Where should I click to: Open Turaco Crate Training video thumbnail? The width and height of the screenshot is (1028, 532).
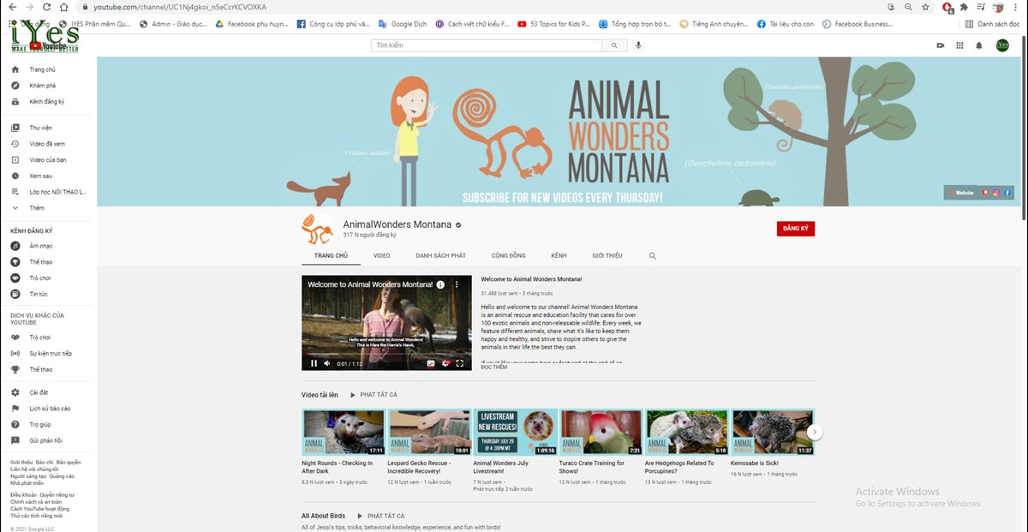(x=601, y=432)
